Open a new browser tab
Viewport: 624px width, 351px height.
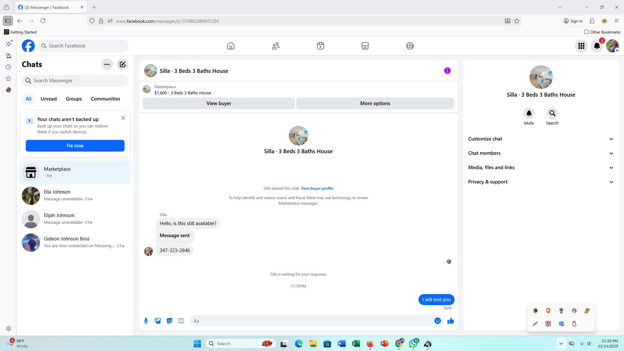(94, 7)
